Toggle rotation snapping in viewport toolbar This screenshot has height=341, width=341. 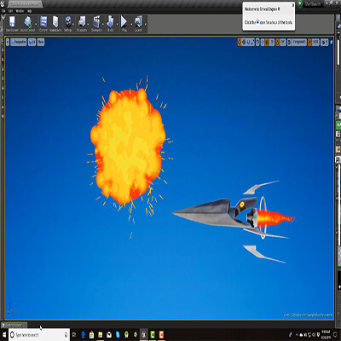pos(278,42)
